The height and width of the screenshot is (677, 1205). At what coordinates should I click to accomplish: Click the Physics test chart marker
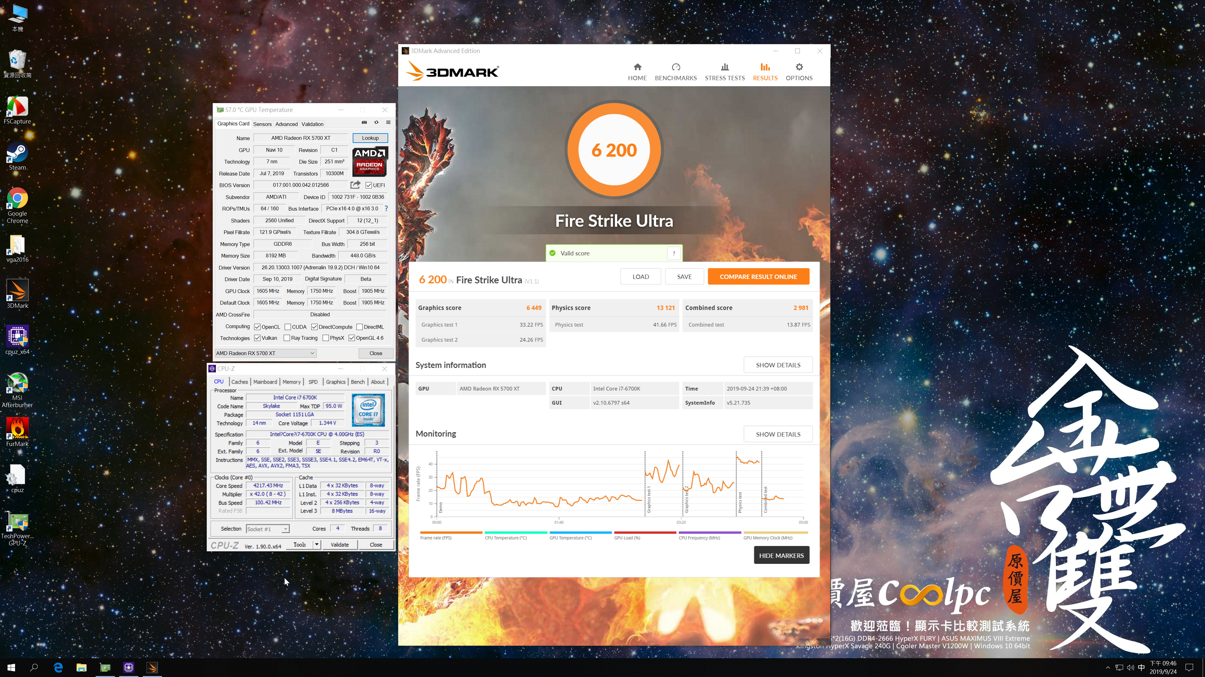point(740,502)
